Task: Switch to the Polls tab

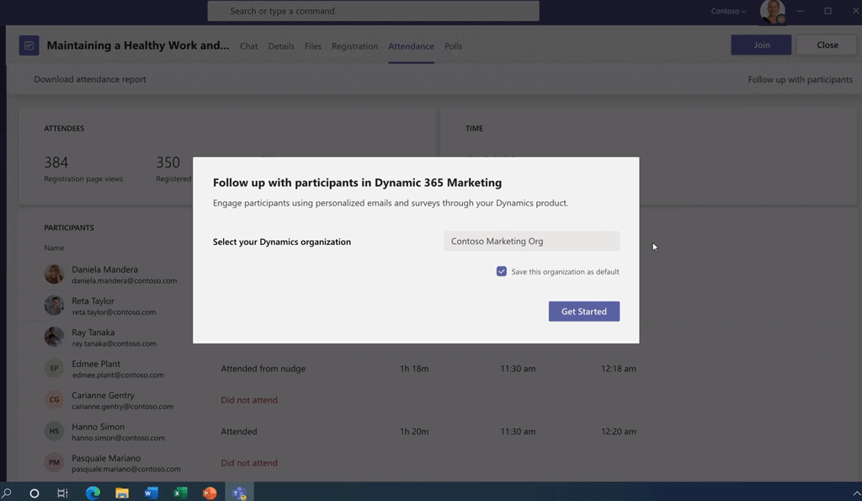Action: point(453,46)
